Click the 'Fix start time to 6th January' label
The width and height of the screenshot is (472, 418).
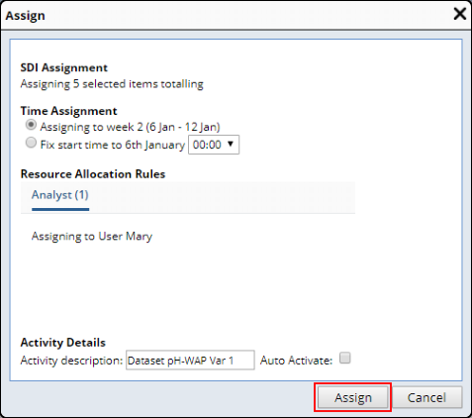[113, 145]
